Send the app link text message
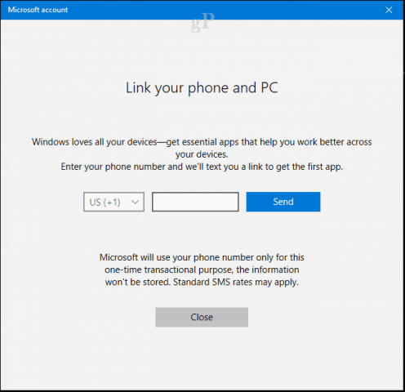 283,202
